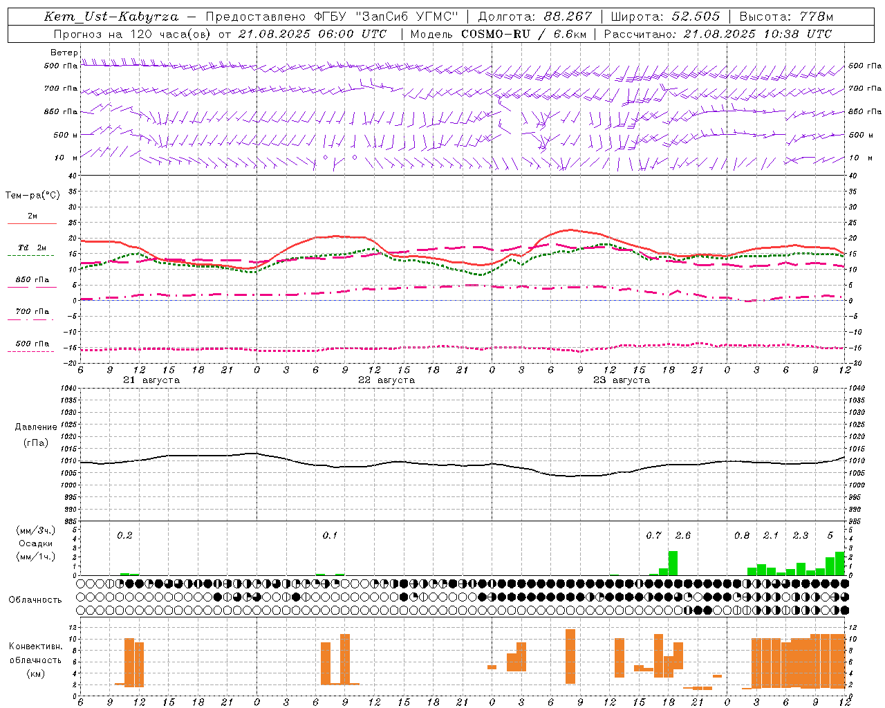Click the Осадки precipitation label
Screen dimensions: 885x708
coord(35,543)
